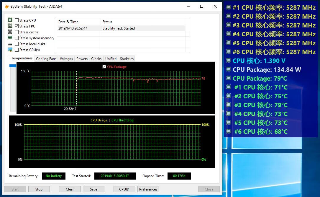Click the Close button at bottom right
This screenshot has height=197, width=320.
(209, 189)
